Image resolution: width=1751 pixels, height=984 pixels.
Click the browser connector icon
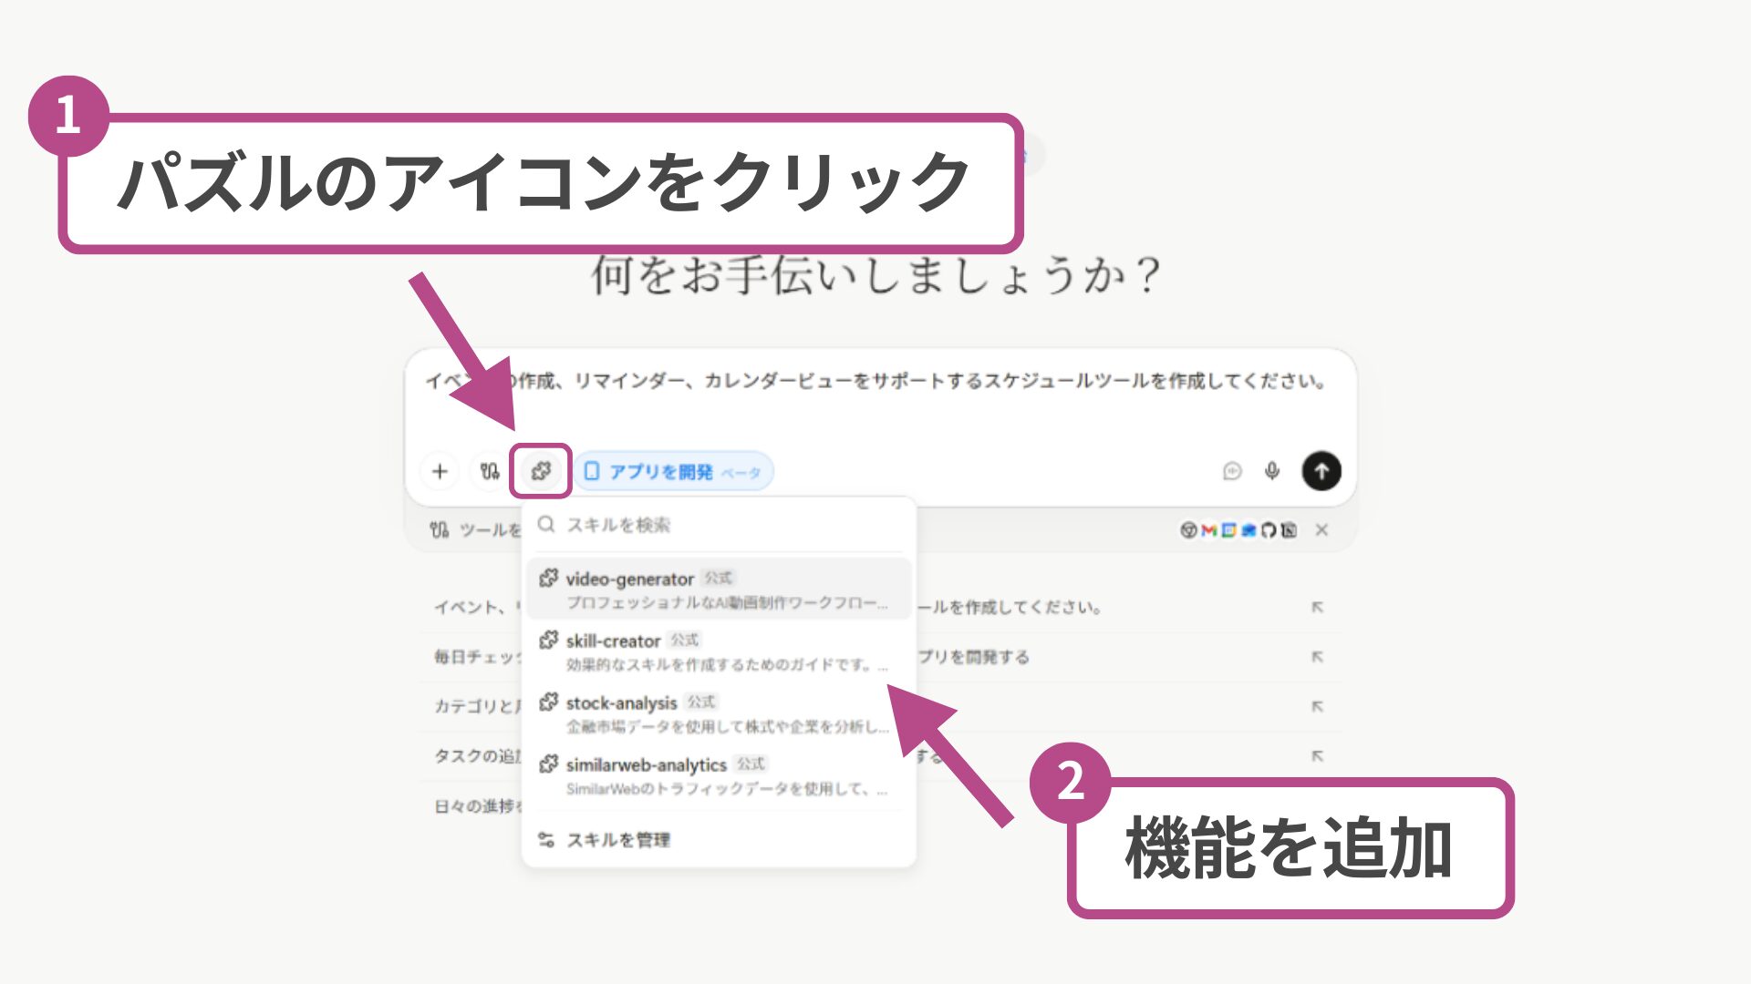coord(1188,530)
